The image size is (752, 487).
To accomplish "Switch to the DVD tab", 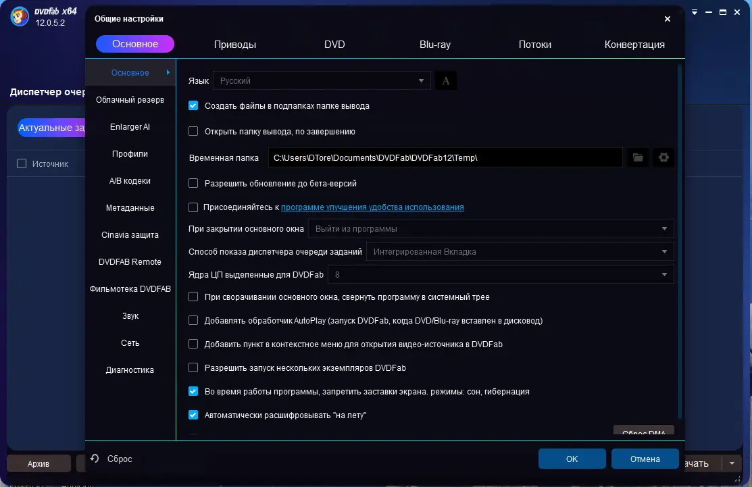I will point(334,45).
